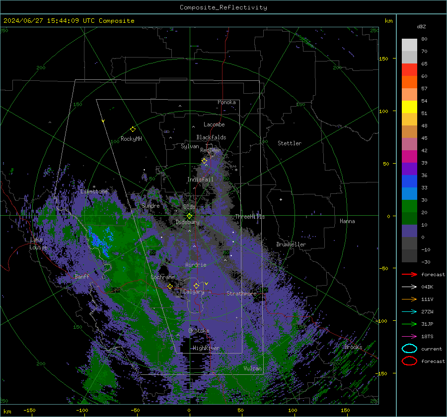
Task: Click the RockyMH label
Action: 131,139
